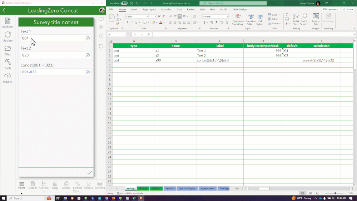This screenshot has width=357, height=201.
Task: Select cell with calculation concat formula
Action: click(321, 60)
